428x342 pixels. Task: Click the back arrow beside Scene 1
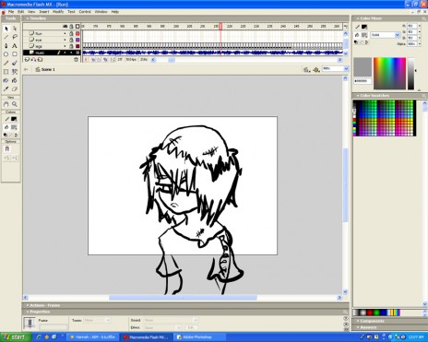coord(26,69)
